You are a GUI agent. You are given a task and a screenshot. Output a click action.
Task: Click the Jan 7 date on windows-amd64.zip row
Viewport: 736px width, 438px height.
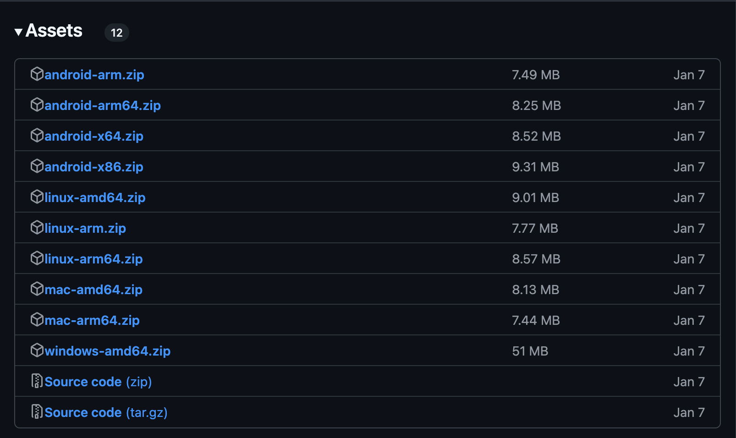pos(689,350)
